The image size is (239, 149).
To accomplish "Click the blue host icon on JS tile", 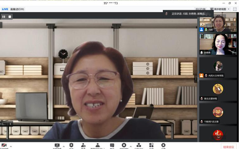I will pyautogui.click(x=201, y=30).
